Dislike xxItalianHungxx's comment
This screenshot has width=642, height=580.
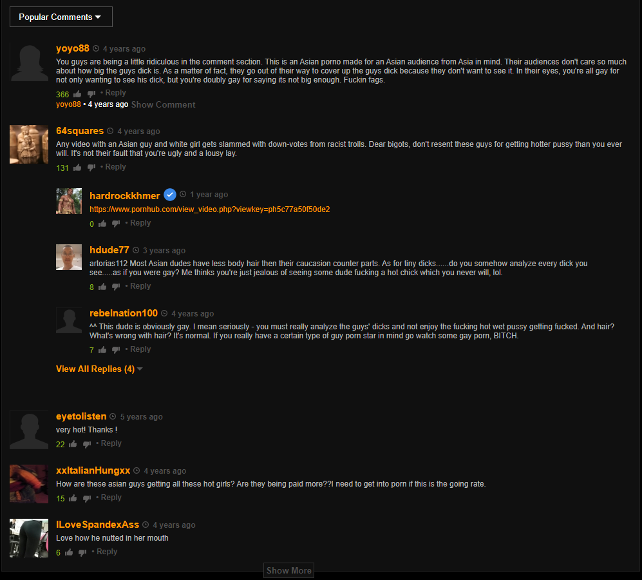(x=87, y=498)
